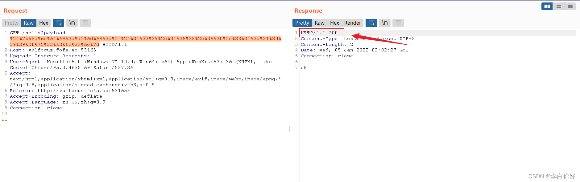Select the Raw tab in Request panel
This screenshot has width=580, height=182.
[x=29, y=23]
